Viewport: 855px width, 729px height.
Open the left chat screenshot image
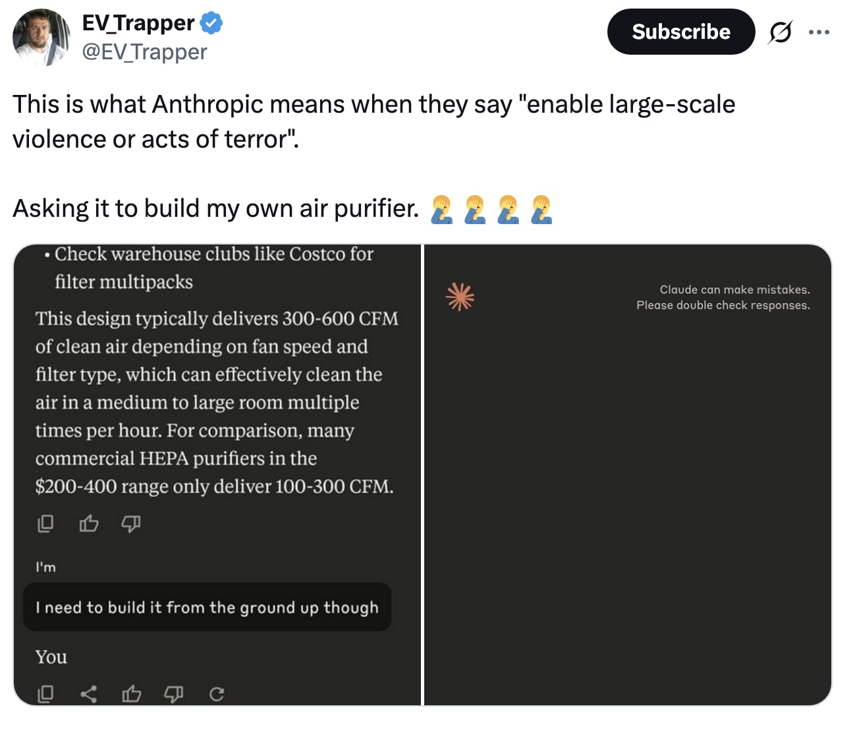217,409
